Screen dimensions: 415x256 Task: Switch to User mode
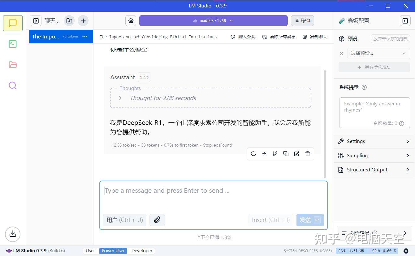90,251
